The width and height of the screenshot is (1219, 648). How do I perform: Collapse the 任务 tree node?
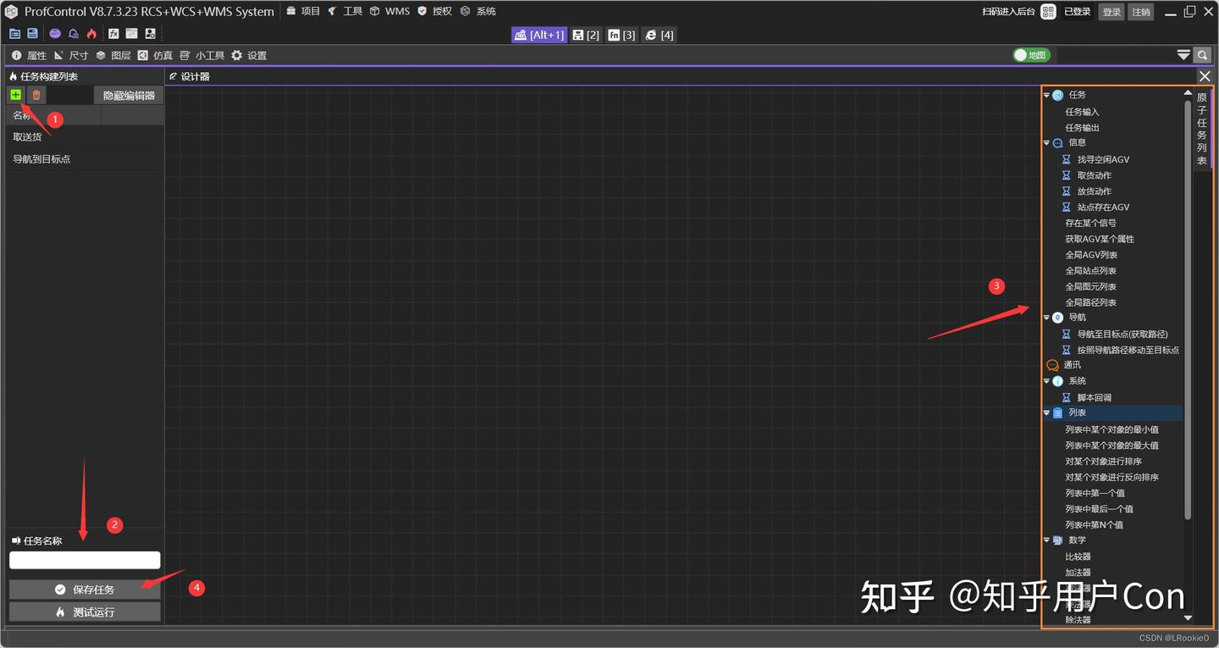(x=1046, y=95)
